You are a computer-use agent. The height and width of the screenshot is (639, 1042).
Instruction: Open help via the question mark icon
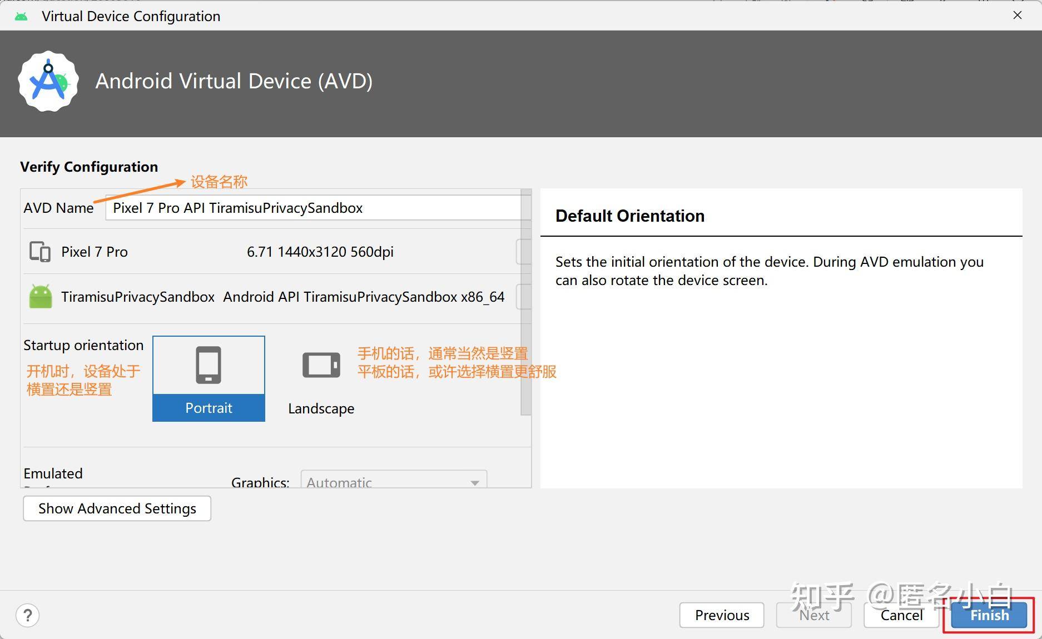(28, 615)
